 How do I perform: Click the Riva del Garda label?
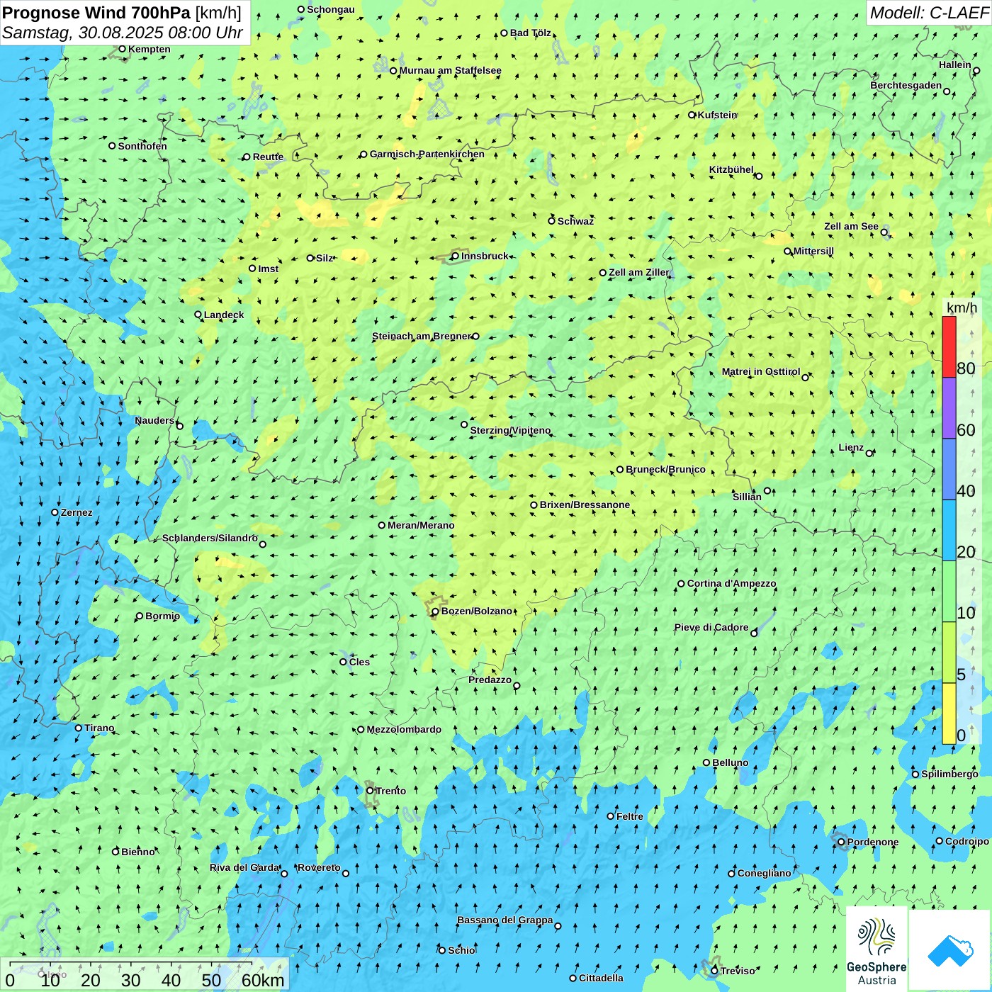244,867
